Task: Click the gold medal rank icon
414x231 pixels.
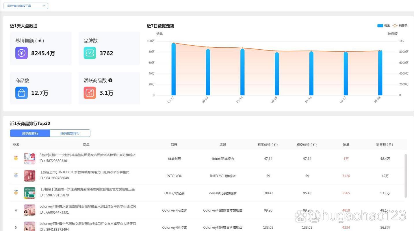Action: click(16, 158)
